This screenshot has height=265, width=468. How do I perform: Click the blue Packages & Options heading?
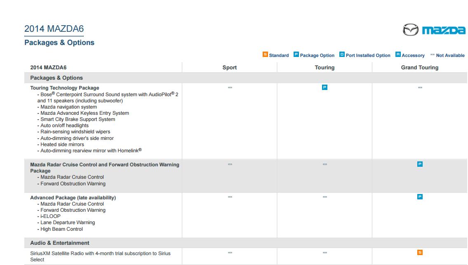(x=59, y=43)
